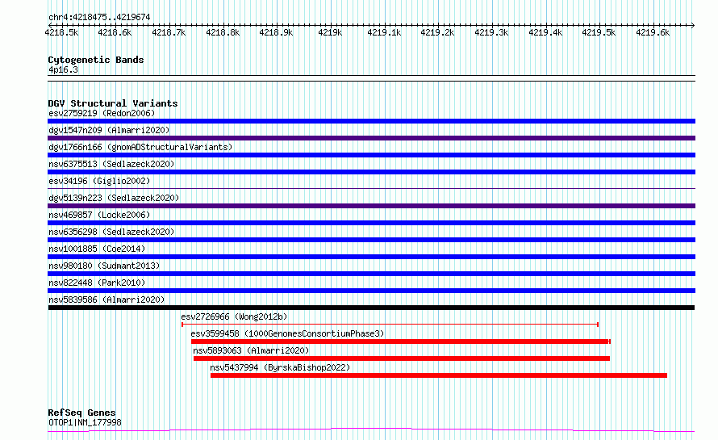Click the esv2759219 (Redon2006) variant label
The image size is (718, 440).
[x=102, y=113]
